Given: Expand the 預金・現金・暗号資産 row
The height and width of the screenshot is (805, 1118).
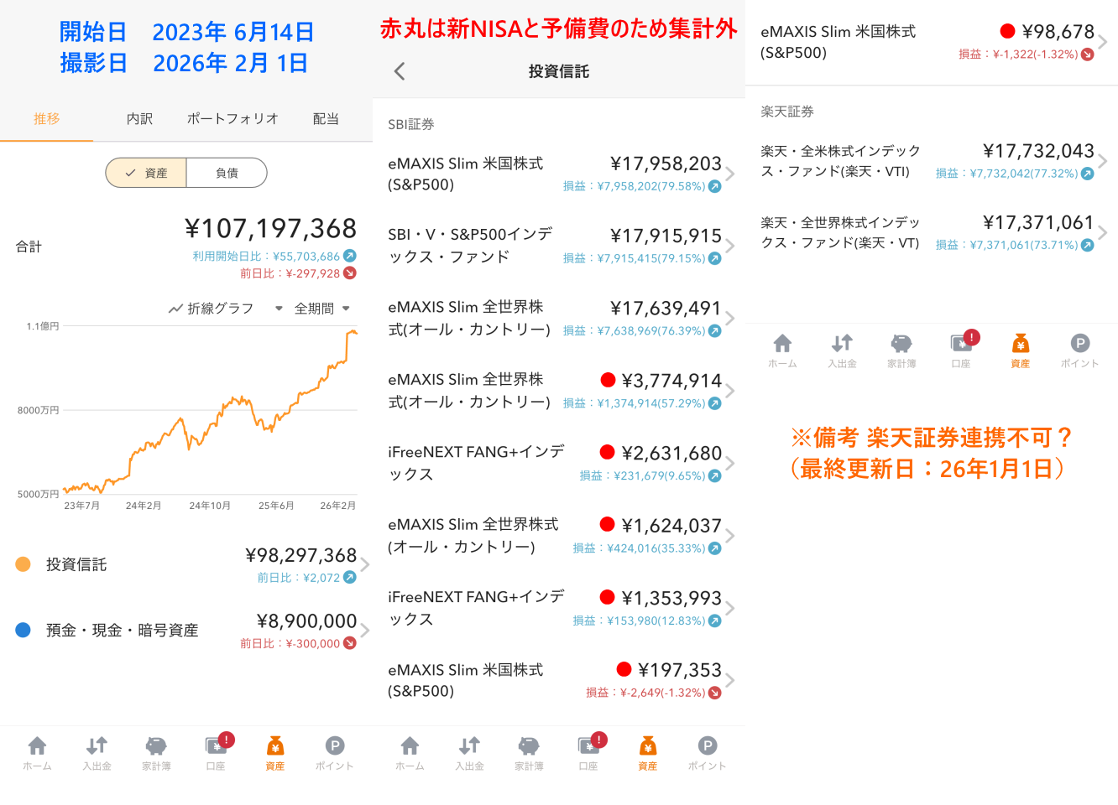Looking at the screenshot, I should (364, 631).
